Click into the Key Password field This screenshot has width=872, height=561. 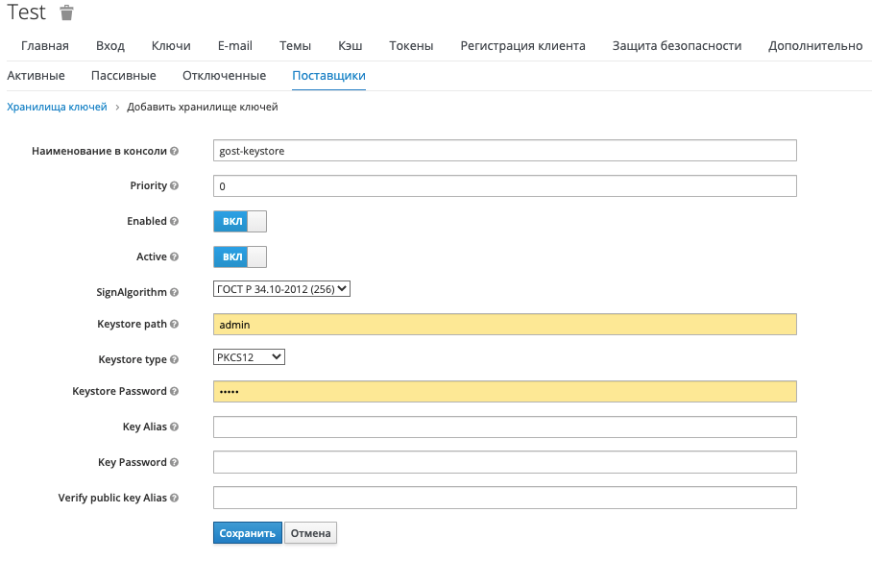tap(504, 462)
